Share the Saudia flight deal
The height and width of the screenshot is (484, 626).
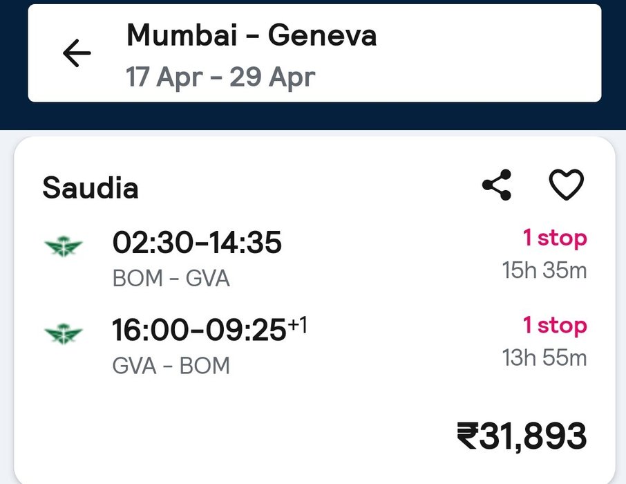click(x=497, y=185)
